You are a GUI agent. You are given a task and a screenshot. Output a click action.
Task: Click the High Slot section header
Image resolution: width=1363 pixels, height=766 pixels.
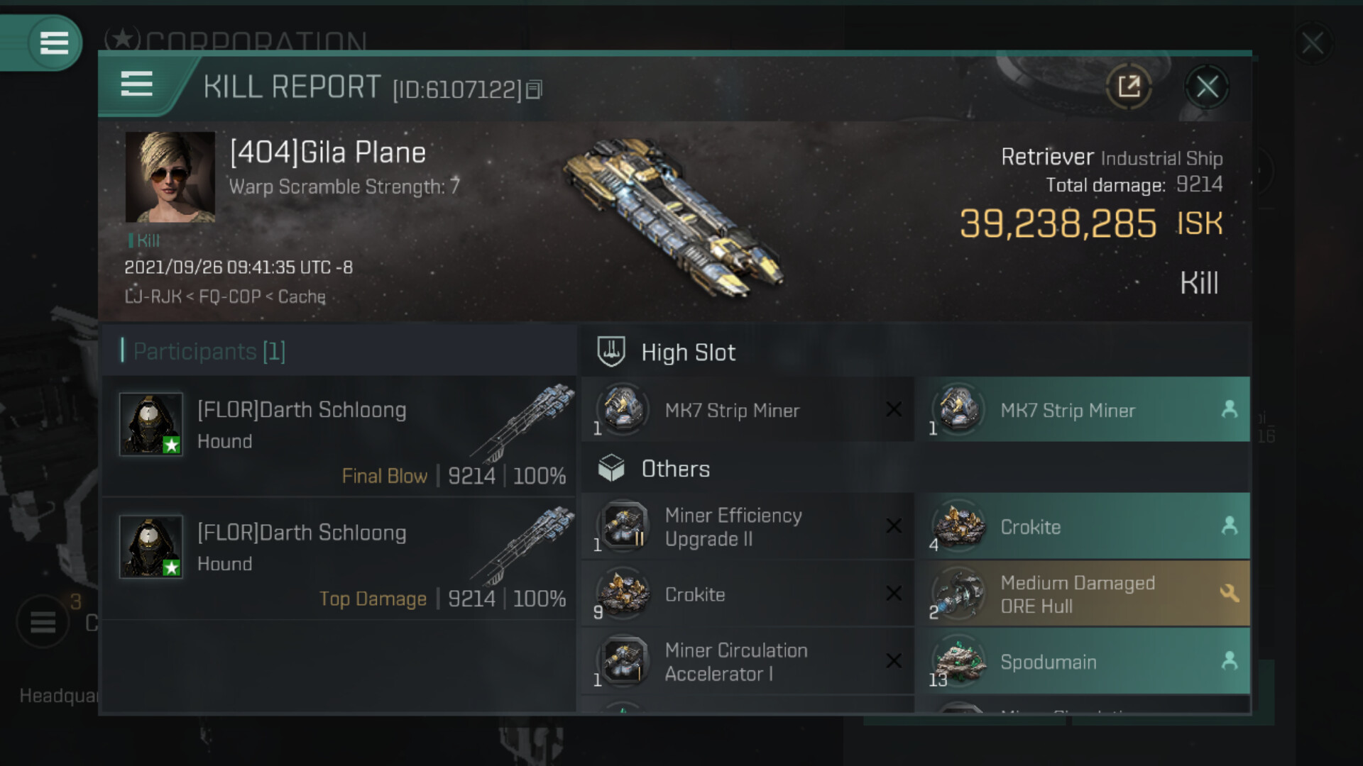coord(688,353)
